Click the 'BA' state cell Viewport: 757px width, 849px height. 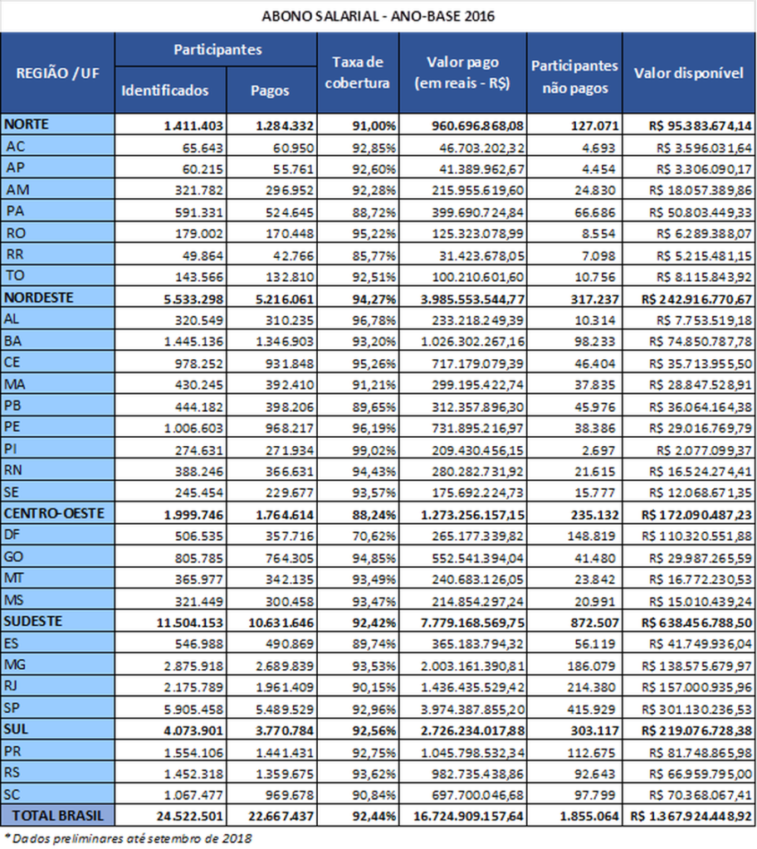[57, 341]
